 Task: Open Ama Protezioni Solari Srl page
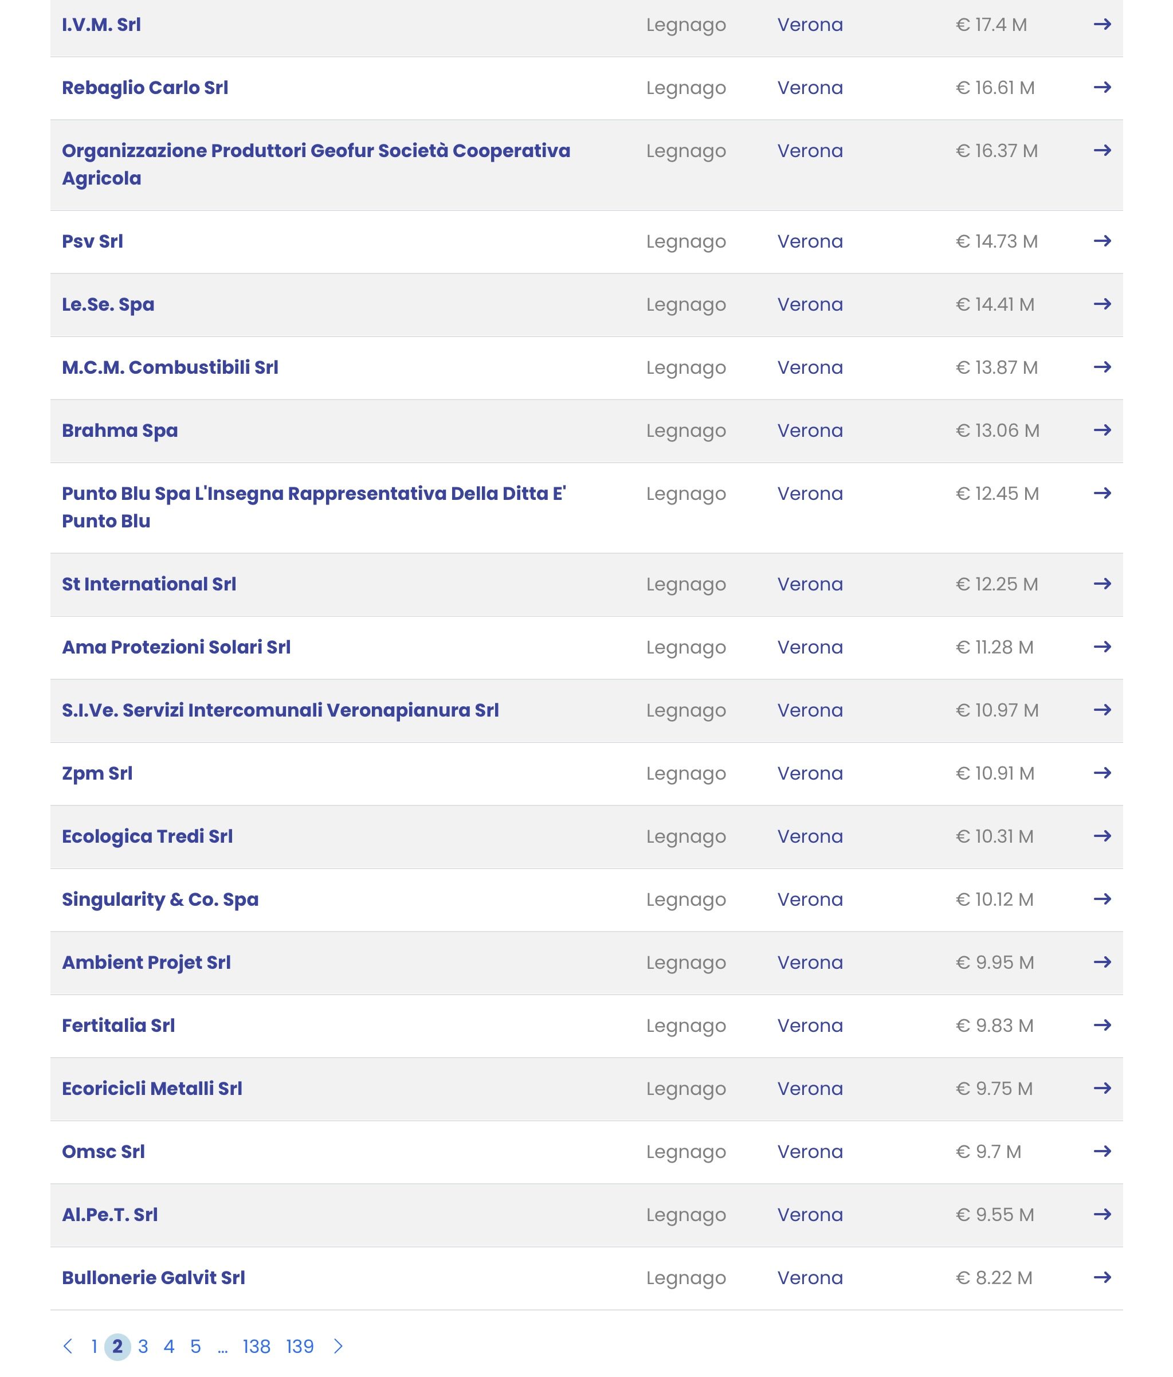point(176,647)
